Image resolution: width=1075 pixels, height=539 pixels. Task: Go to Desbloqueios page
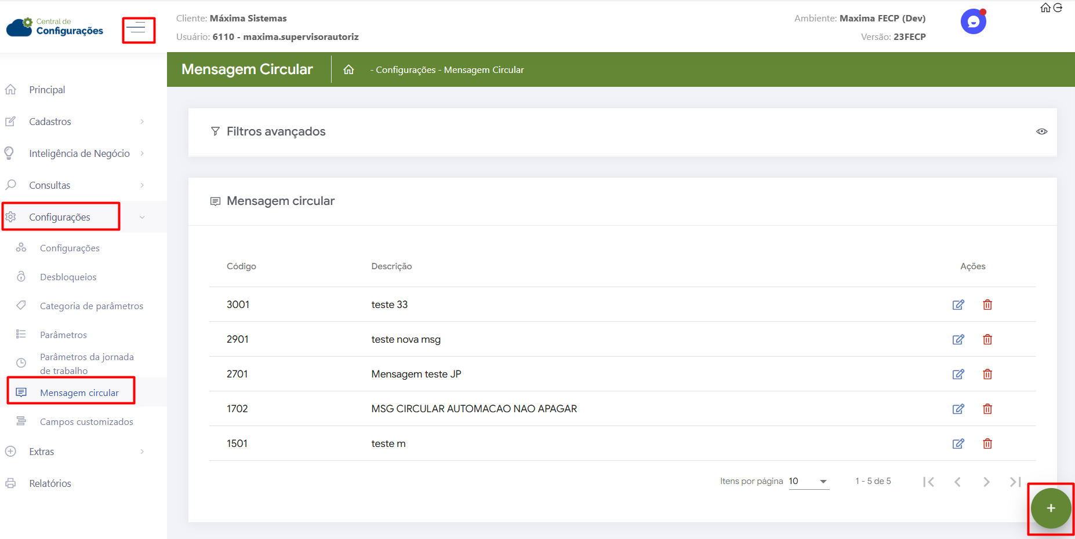(x=68, y=277)
